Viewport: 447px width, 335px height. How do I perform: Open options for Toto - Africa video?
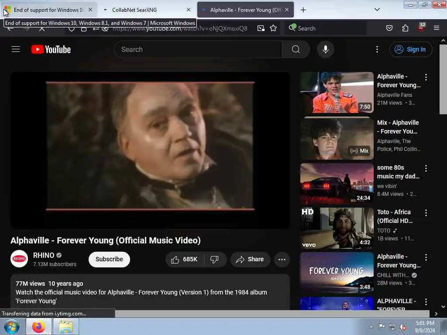tap(426, 212)
